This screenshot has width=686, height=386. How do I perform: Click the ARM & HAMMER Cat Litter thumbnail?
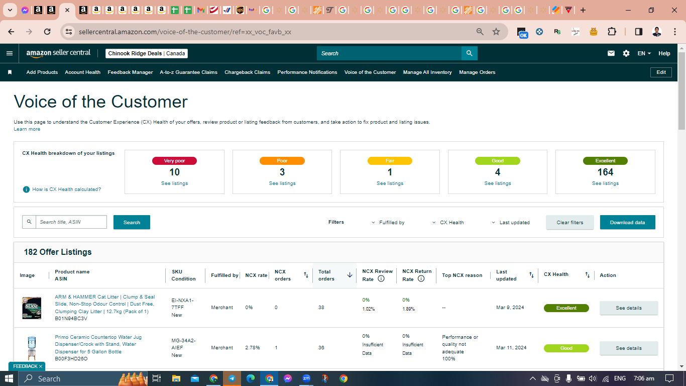pyautogui.click(x=32, y=308)
